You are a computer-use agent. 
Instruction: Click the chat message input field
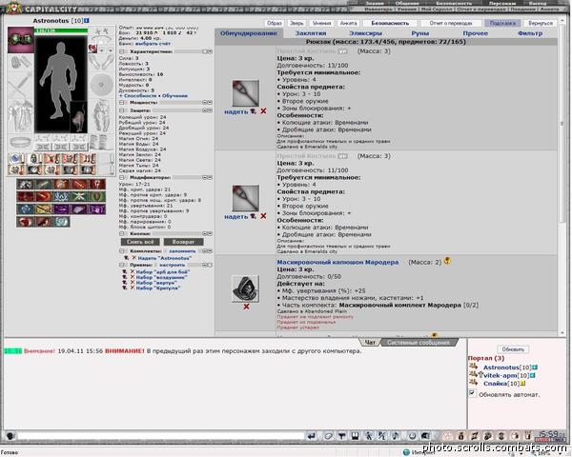pos(160,436)
